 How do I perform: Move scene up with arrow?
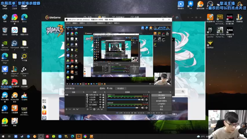click(x=74, y=109)
